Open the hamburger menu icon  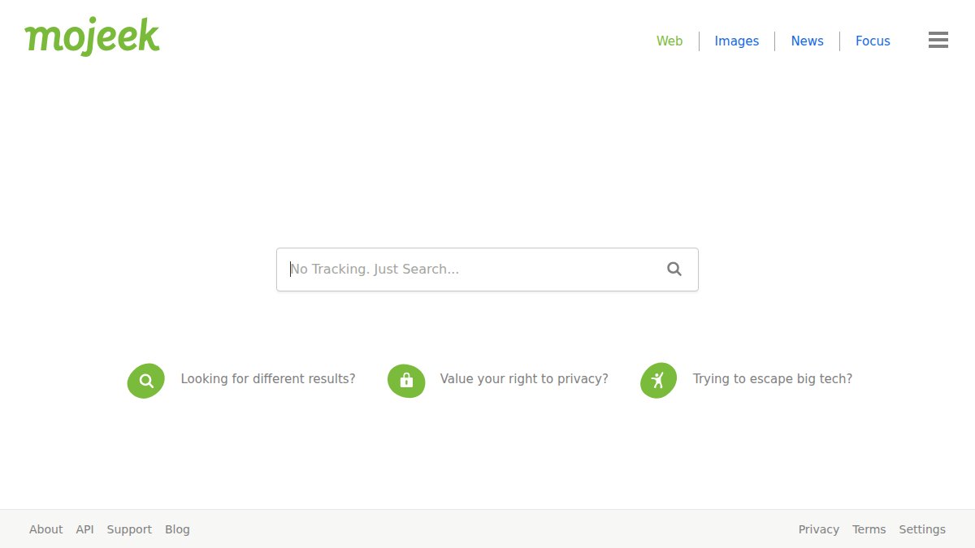[x=938, y=40]
